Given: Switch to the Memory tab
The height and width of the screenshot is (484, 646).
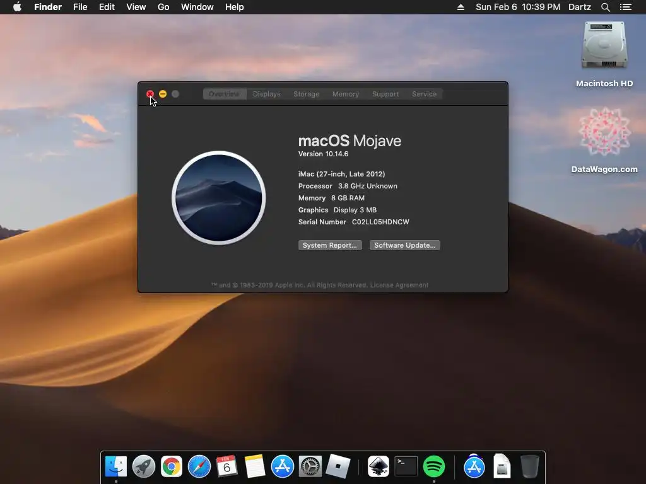Looking at the screenshot, I should tap(346, 94).
